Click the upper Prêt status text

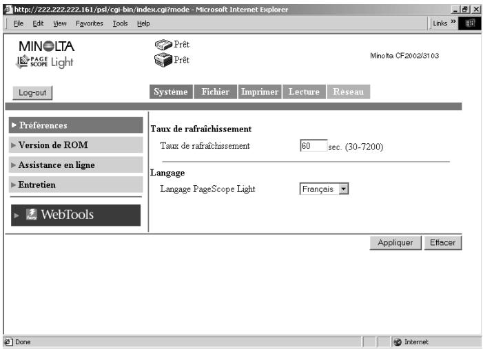(181, 44)
